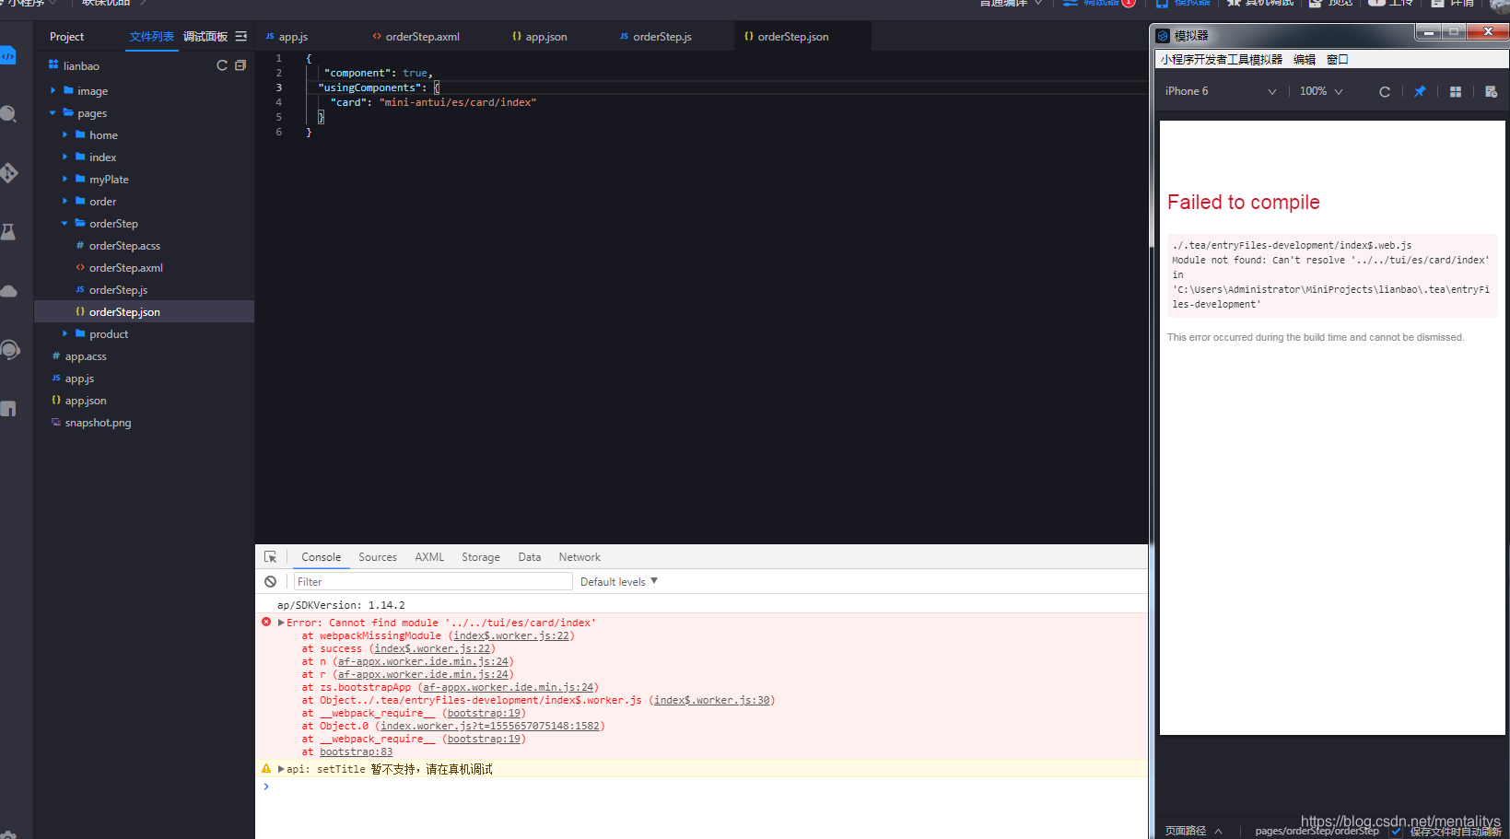The height and width of the screenshot is (839, 1510).
Task: Click line number 6 in editor gutter
Action: [x=279, y=132]
